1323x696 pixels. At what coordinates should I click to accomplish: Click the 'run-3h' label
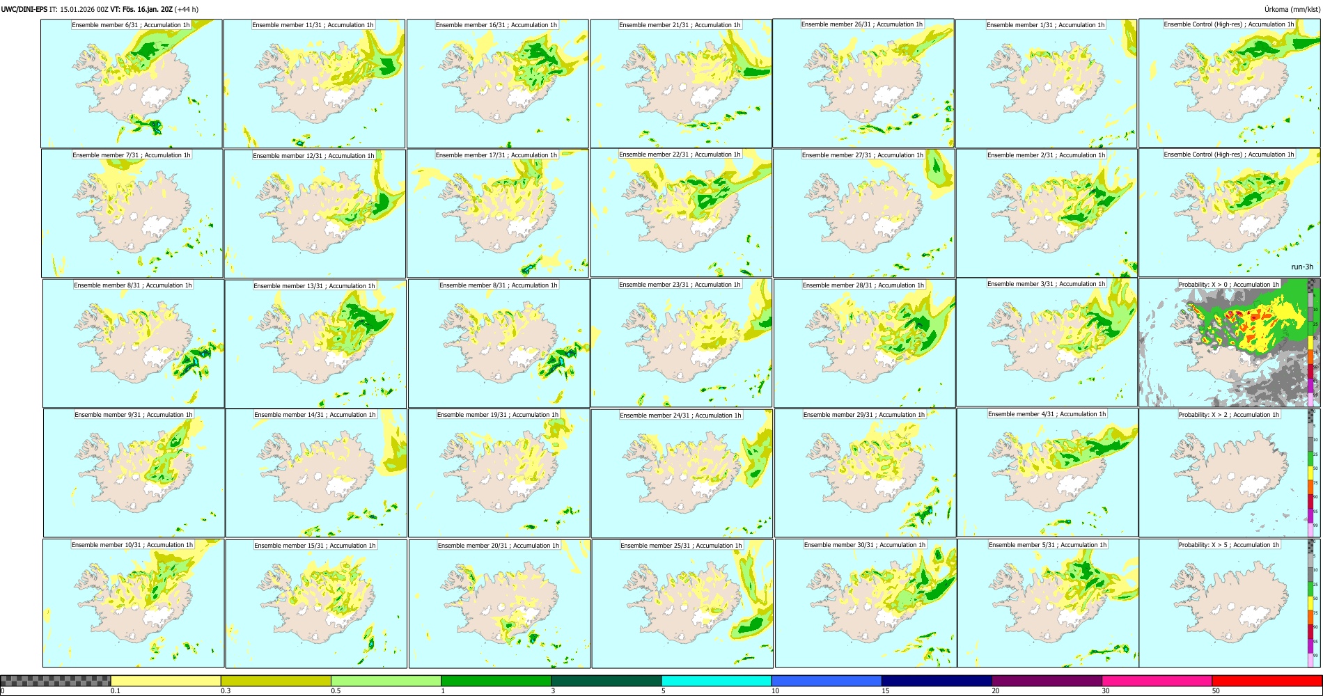tap(1302, 267)
